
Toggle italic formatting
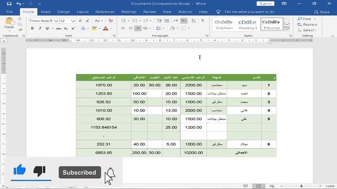pos(40,28)
